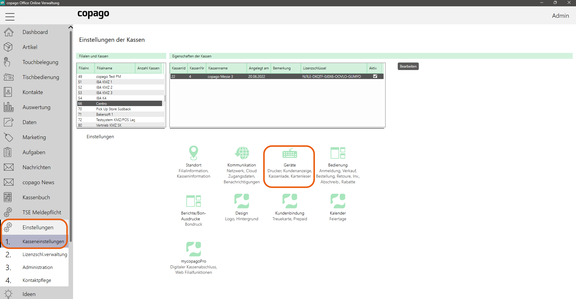Click the Admin user label

tap(560, 16)
